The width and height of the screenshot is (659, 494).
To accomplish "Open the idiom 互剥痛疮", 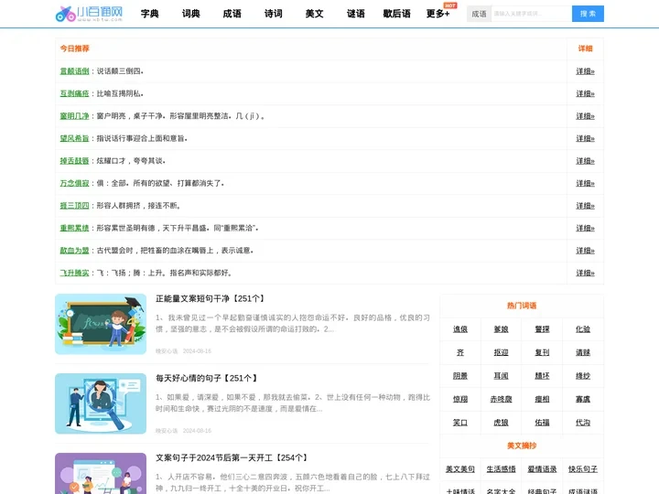I will (74, 93).
